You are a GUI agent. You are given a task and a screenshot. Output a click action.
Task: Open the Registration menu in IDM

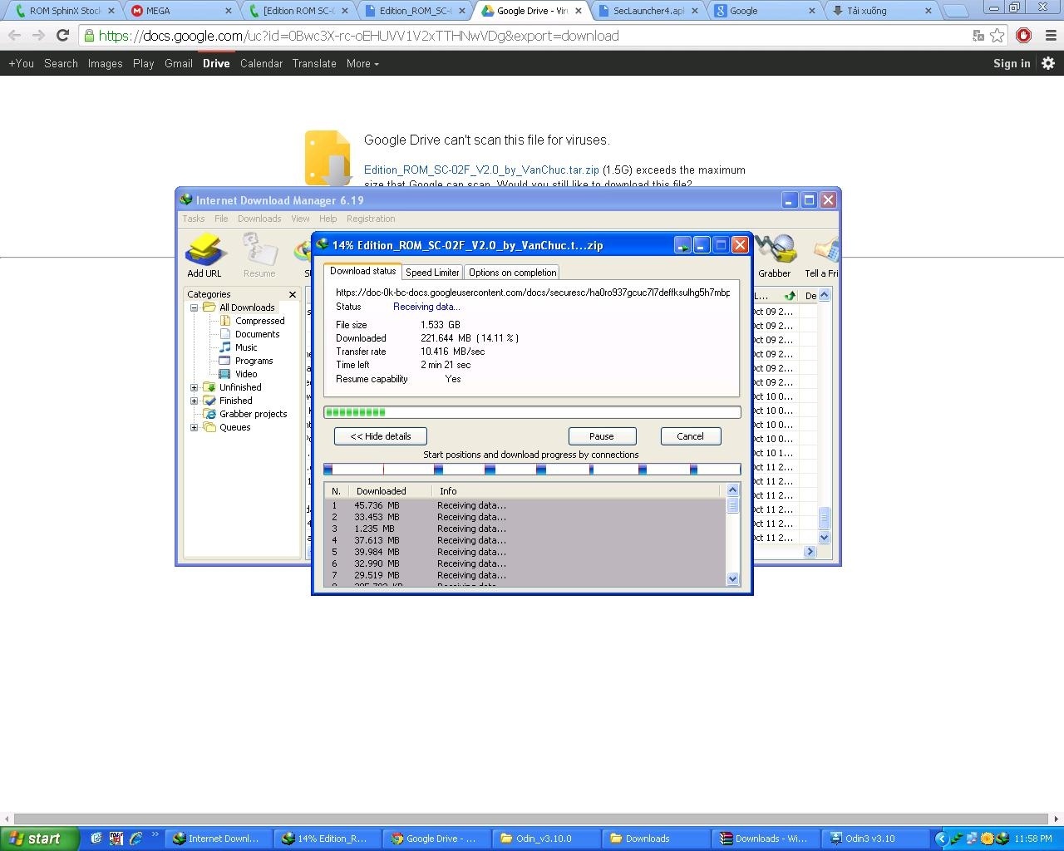click(x=371, y=219)
